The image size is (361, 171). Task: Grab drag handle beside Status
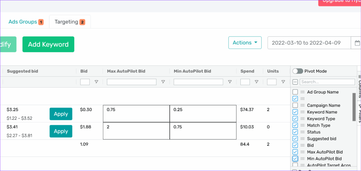click(302, 132)
